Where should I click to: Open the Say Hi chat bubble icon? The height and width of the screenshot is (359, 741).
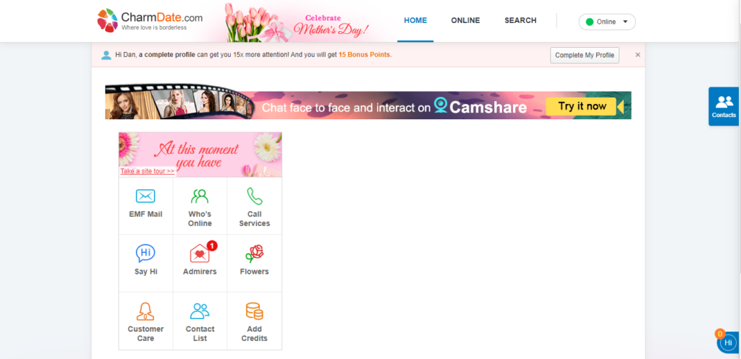pyautogui.click(x=145, y=254)
